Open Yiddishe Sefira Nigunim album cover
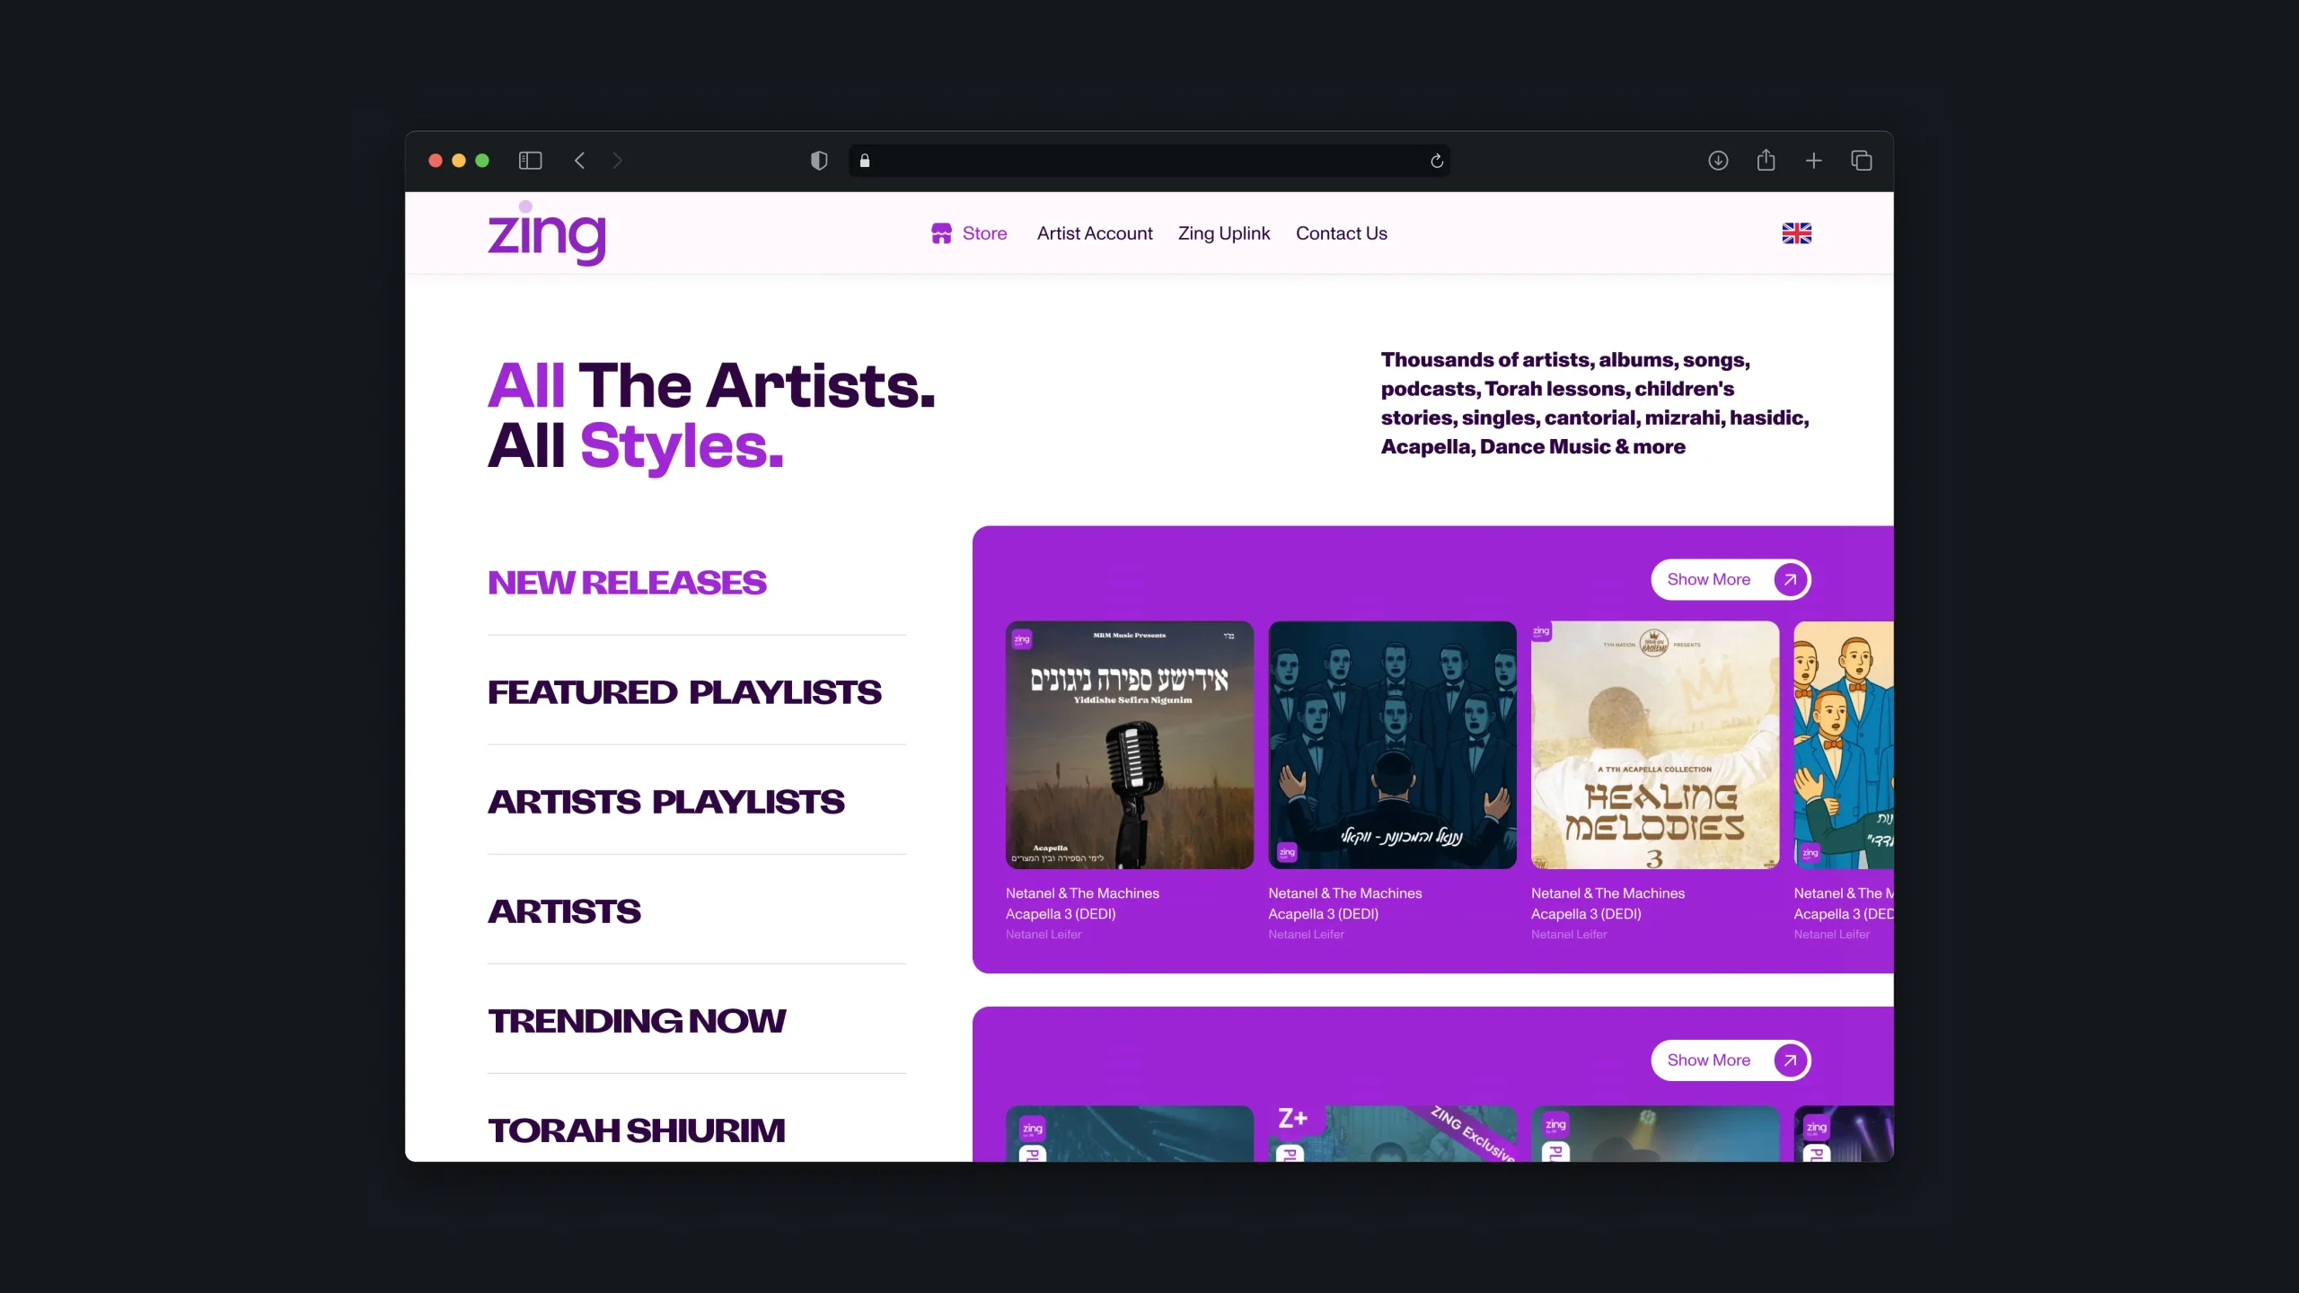This screenshot has width=2299, height=1293. click(x=1130, y=745)
